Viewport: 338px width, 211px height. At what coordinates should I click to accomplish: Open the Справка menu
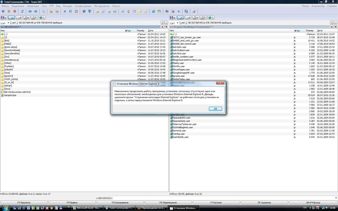332,6
